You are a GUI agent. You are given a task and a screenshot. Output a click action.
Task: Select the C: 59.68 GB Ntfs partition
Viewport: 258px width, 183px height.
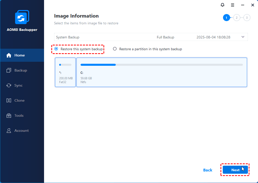pyautogui.click(x=162, y=72)
